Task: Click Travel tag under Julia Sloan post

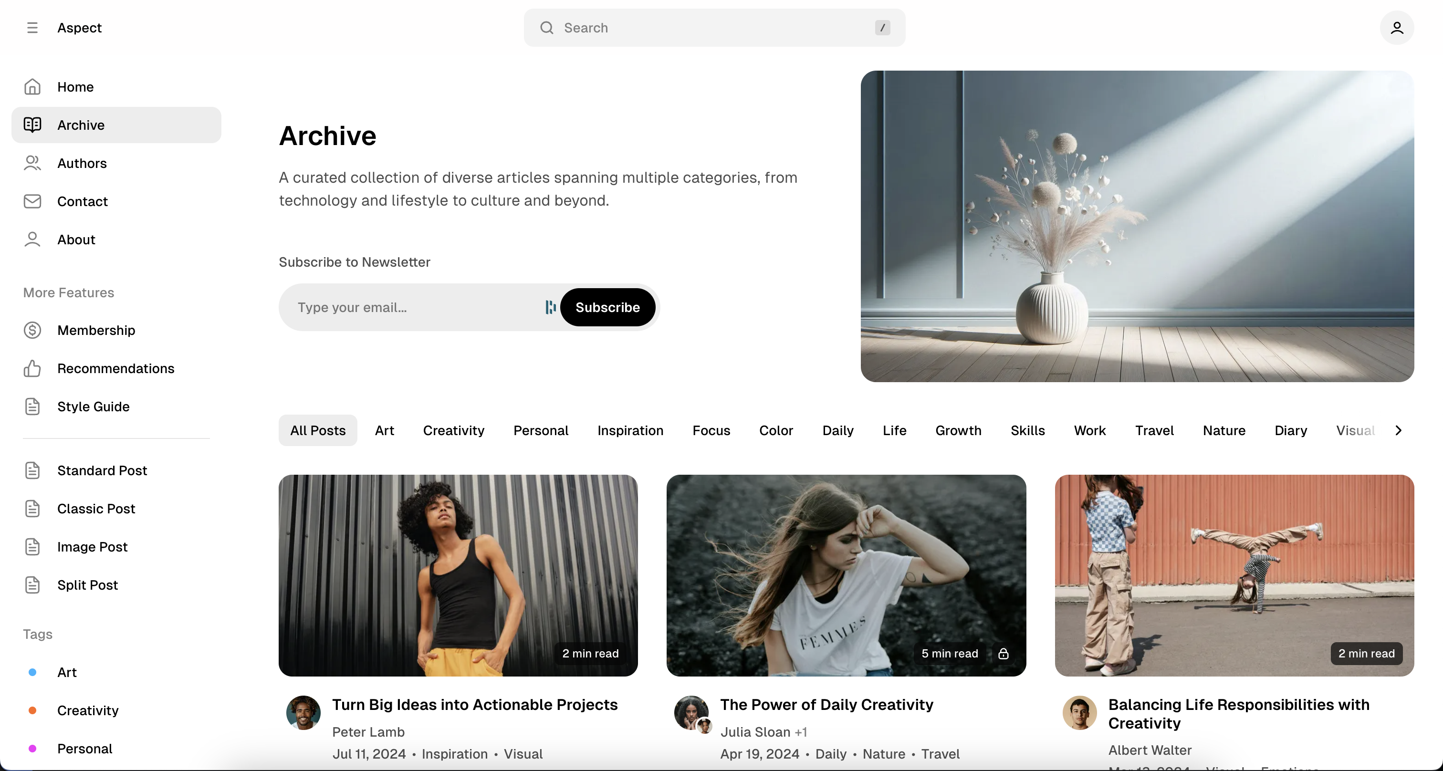Action: [x=940, y=754]
